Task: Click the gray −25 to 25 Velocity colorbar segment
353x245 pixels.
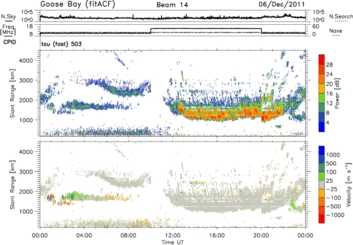Action: pos(322,184)
